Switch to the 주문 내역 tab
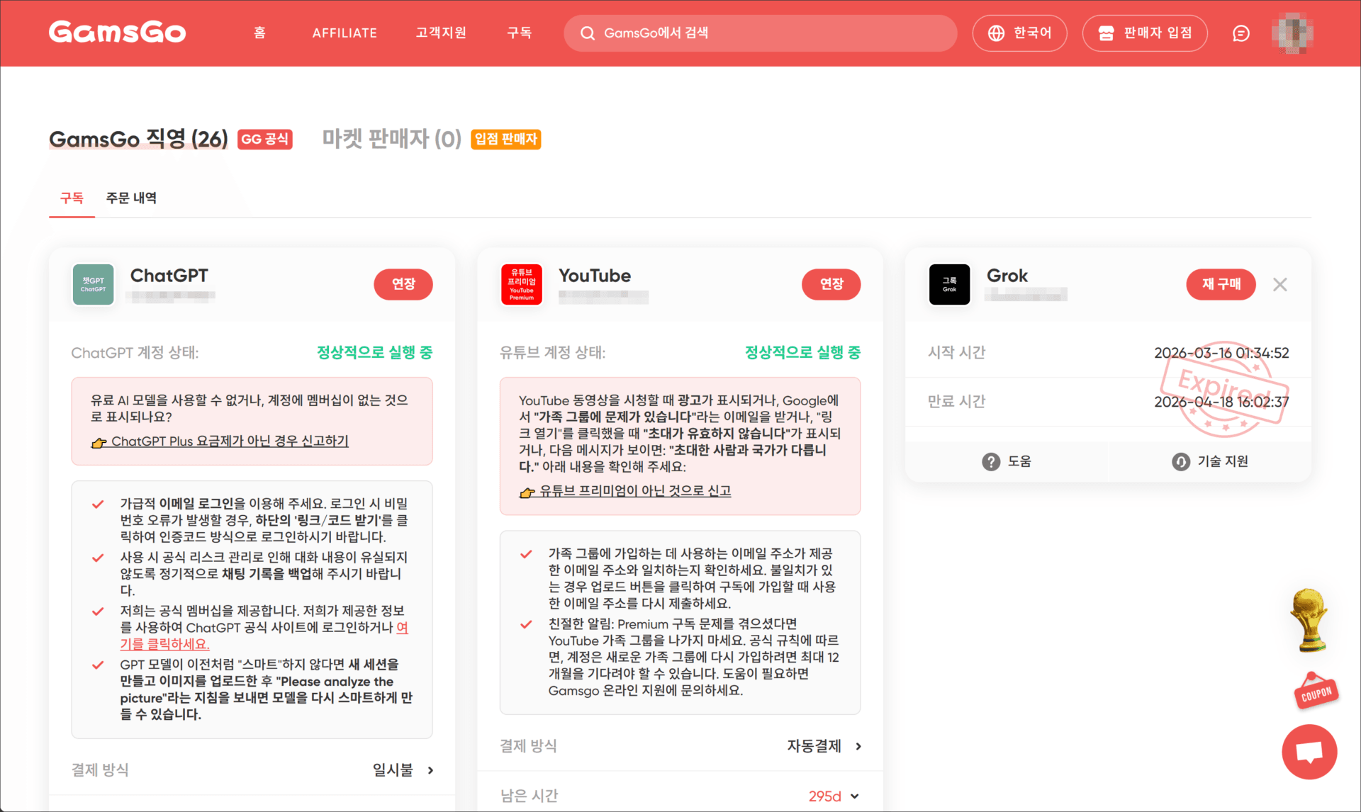1361x812 pixels. coord(131,198)
